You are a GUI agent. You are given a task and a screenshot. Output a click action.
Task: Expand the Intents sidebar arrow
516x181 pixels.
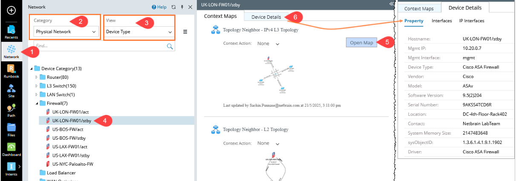point(19,167)
